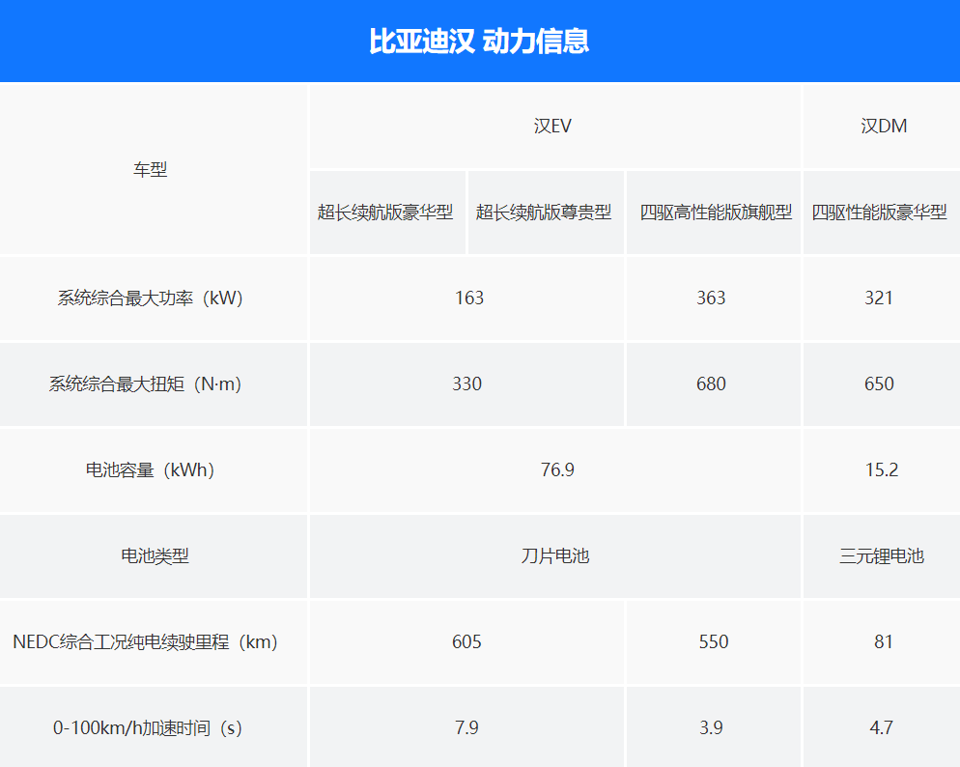960x767 pixels.
Task: Select the 三元锂电池 battery type cell
Action: pyautogui.click(x=880, y=556)
